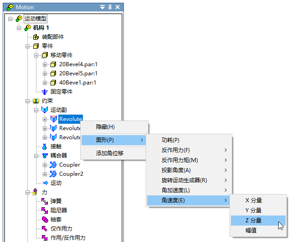The image size is (291, 242).
Task: Click the 移动零件 cube icon
Action: pyautogui.click(x=45, y=55)
